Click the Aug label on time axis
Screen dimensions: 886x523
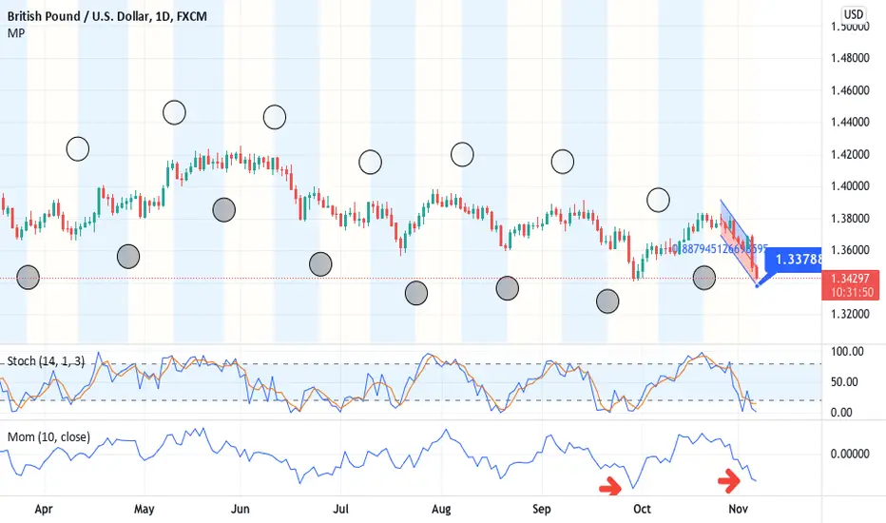[441, 509]
